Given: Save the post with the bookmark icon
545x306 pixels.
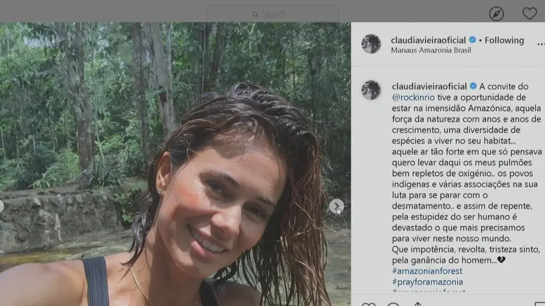Looking at the screenshot, I should pos(540,304).
